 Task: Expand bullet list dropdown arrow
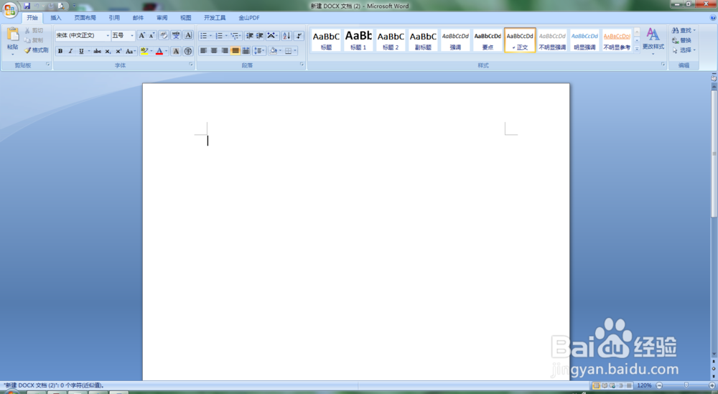tap(210, 36)
